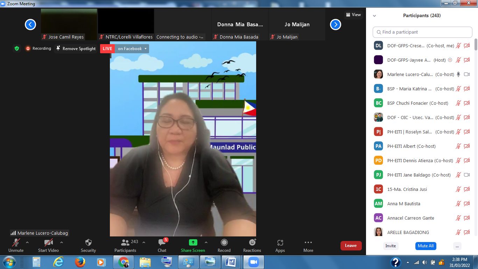Click camera-off icon for PH-EITI Dennis Atienza

click(467, 160)
